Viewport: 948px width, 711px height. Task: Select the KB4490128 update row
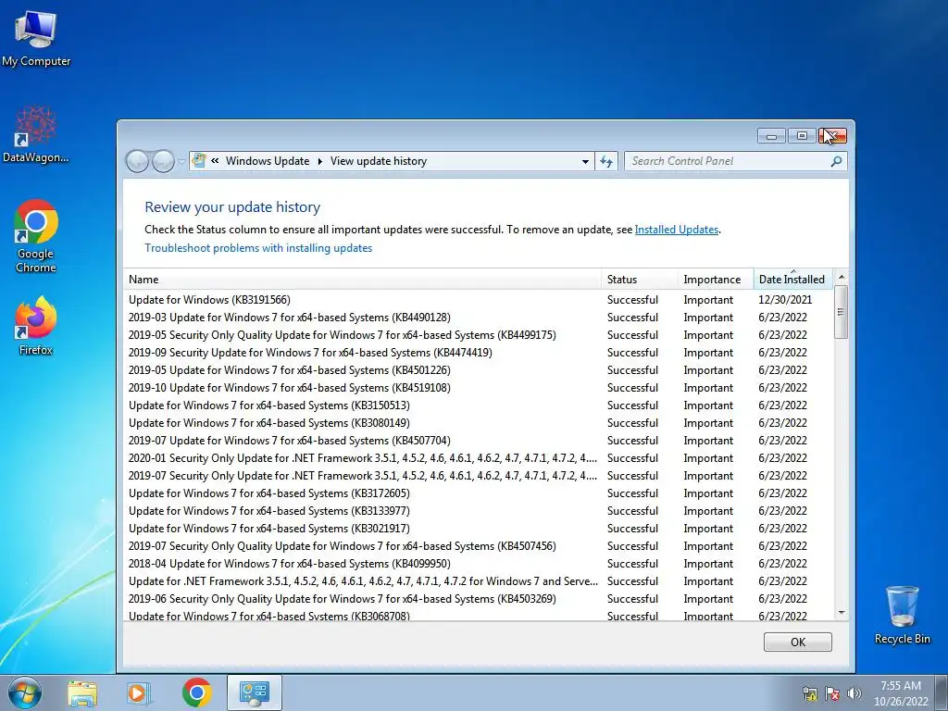coord(478,318)
